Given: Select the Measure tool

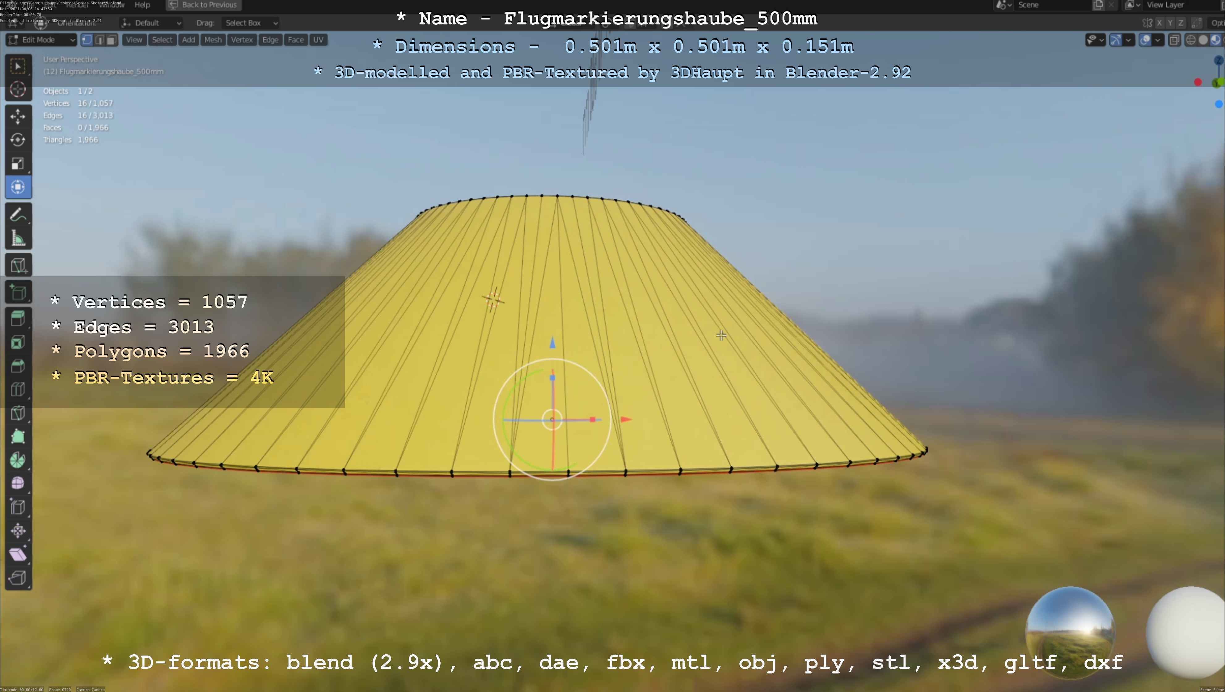Looking at the screenshot, I should tap(18, 238).
